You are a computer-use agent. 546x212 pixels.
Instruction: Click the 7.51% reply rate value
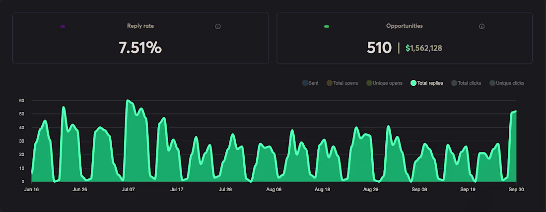(x=140, y=48)
